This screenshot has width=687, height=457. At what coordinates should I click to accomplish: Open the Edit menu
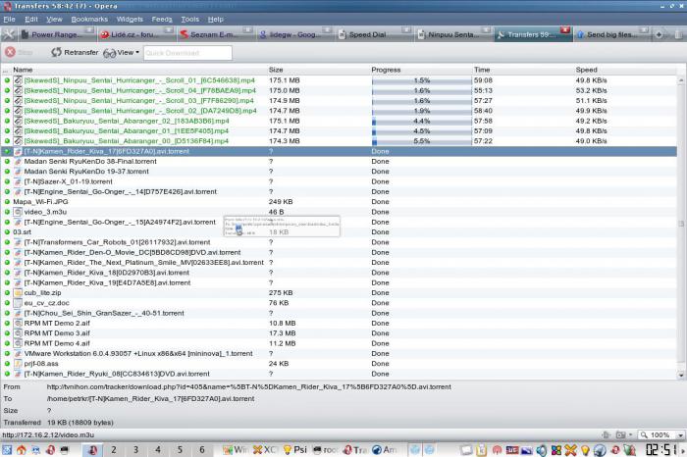click(x=31, y=20)
